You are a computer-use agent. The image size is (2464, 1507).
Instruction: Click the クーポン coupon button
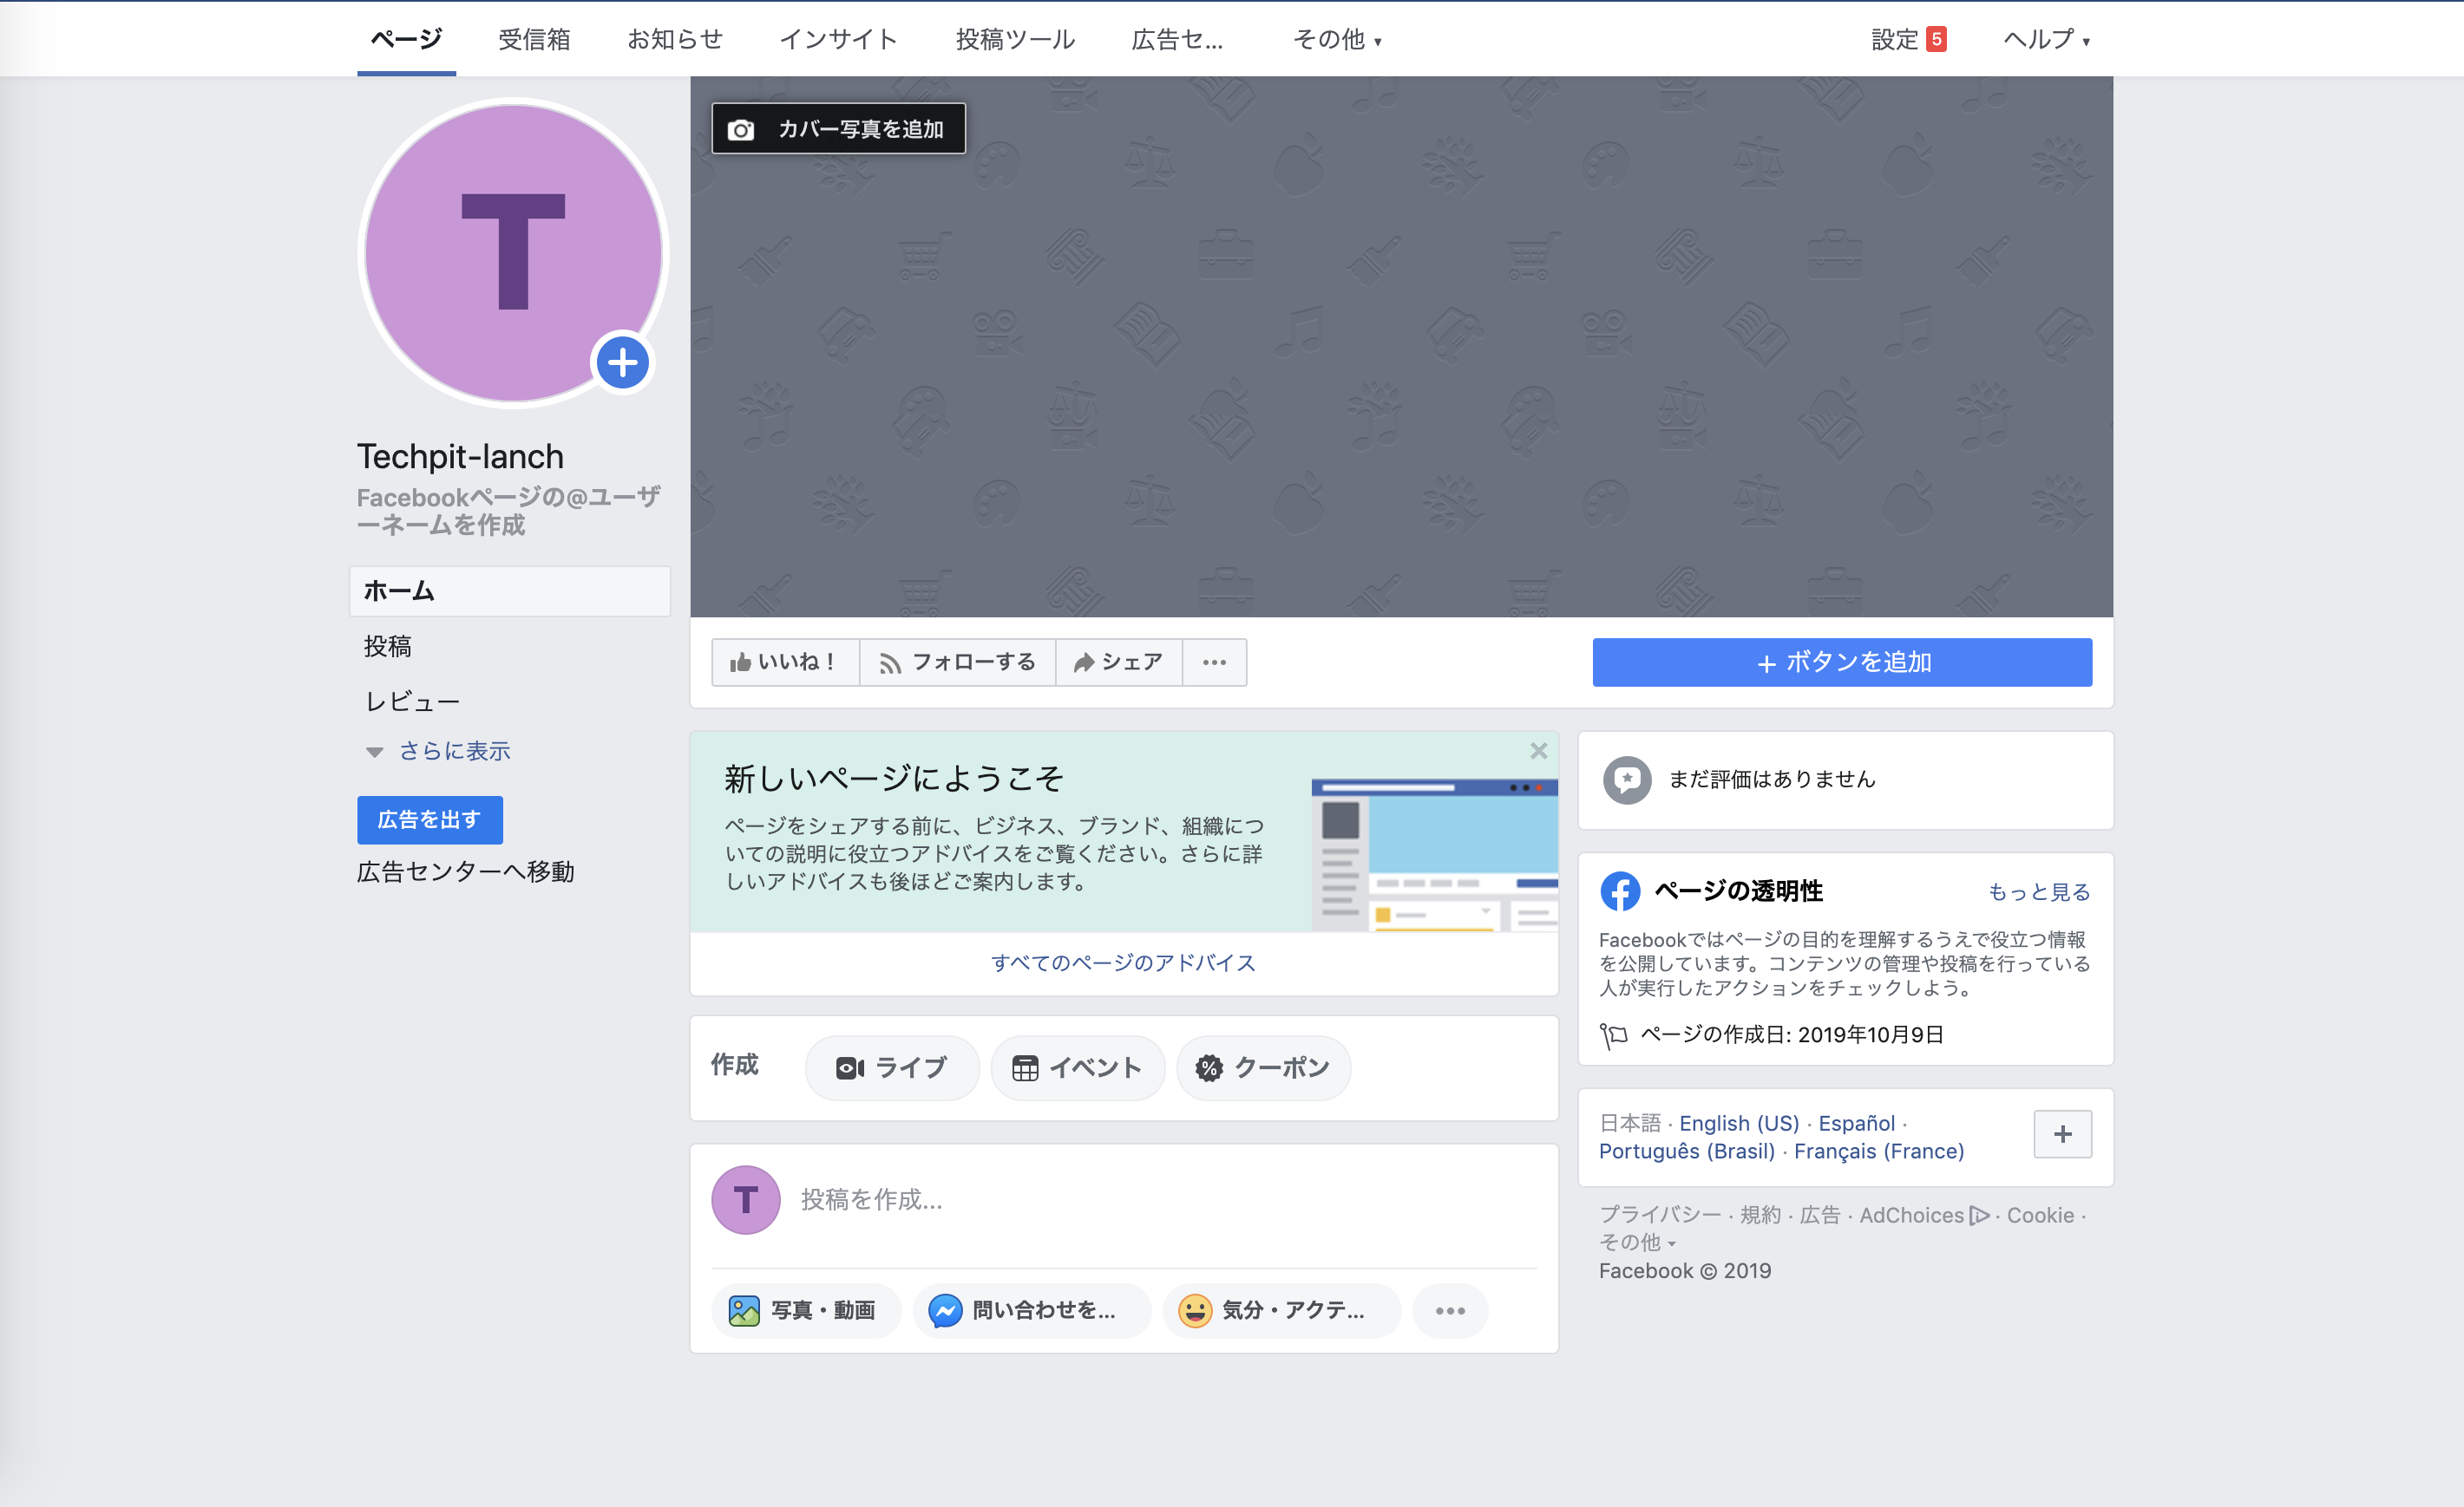[1263, 1067]
